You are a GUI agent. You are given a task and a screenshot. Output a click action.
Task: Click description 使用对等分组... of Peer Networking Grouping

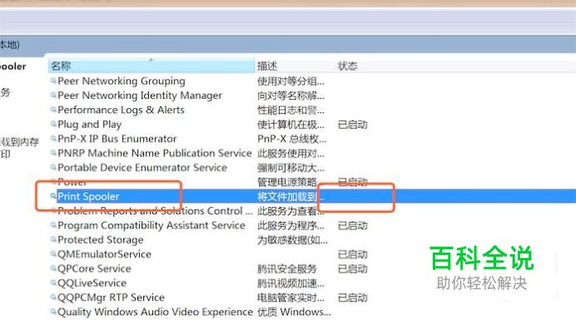tap(290, 81)
